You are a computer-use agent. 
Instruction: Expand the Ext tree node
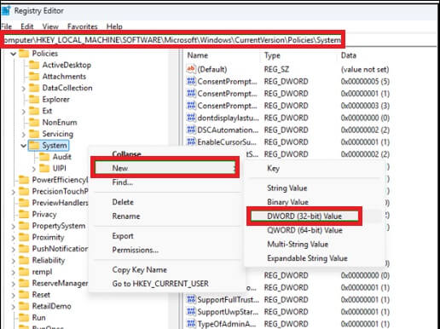[x=24, y=112]
